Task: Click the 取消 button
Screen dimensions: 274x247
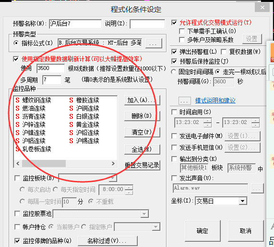Action: point(246,231)
